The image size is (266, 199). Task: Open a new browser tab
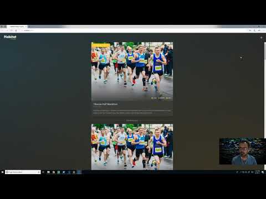[29, 27]
